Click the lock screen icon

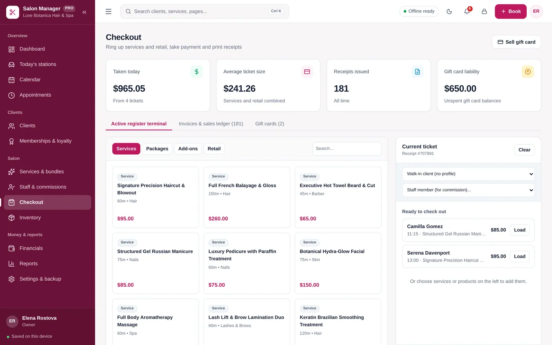pos(484,11)
